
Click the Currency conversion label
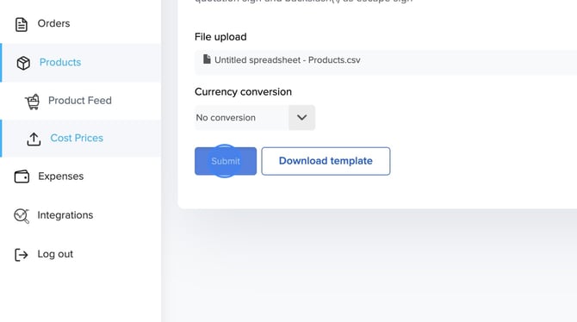click(x=243, y=91)
